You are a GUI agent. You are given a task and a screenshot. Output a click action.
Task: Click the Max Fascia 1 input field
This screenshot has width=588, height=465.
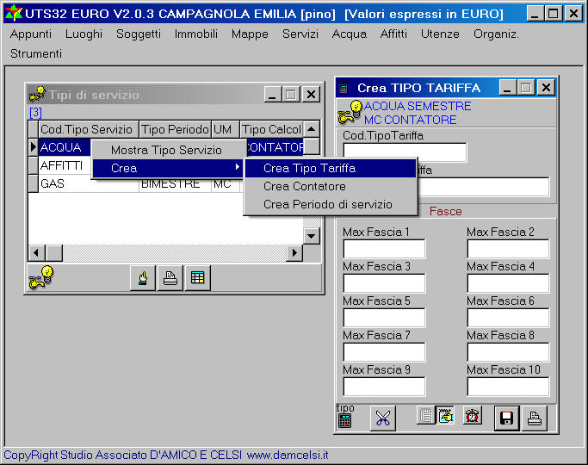click(384, 249)
